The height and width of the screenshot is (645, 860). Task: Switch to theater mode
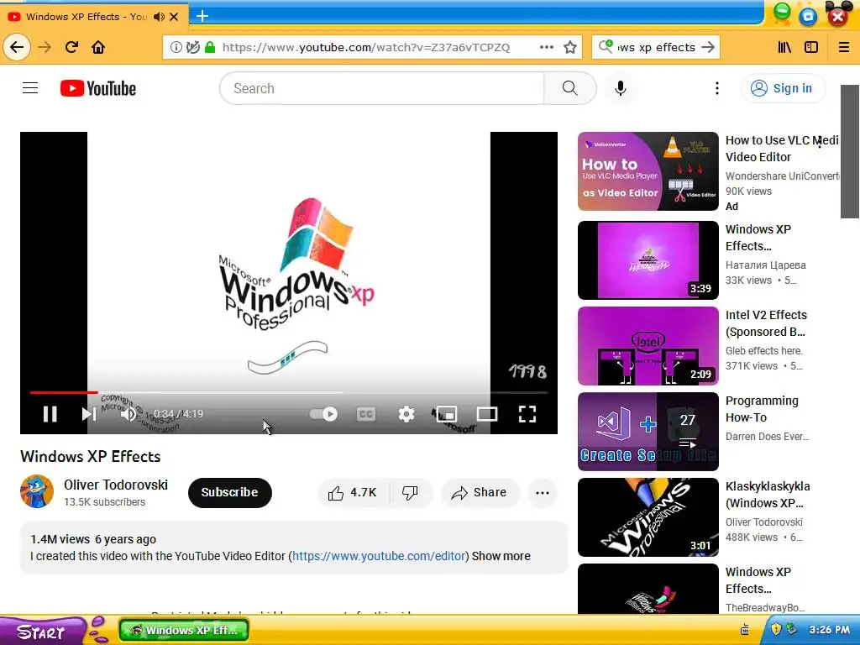coord(487,413)
